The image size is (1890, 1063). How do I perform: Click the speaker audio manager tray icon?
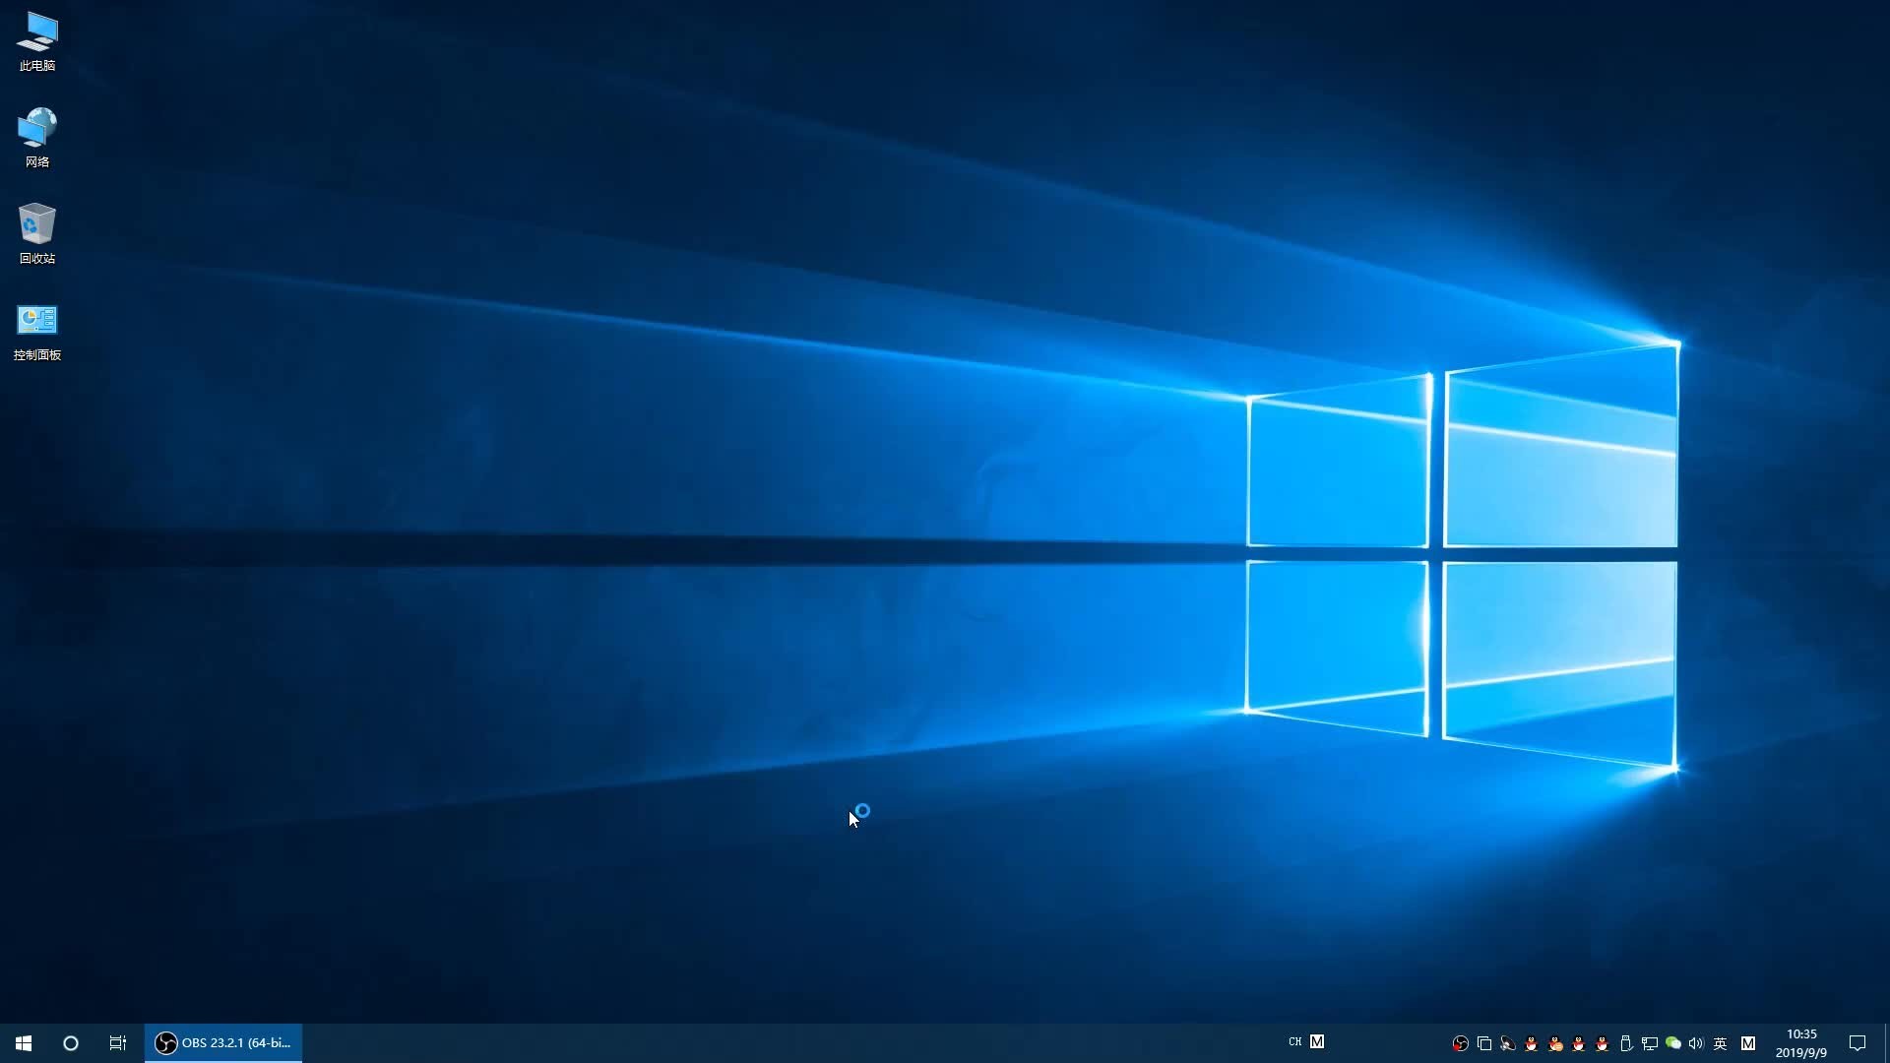click(1508, 1043)
